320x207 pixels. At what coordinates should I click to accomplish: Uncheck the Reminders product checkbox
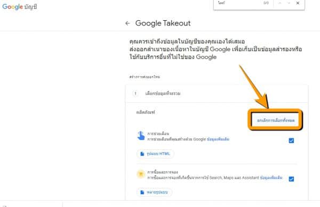pos(291,140)
